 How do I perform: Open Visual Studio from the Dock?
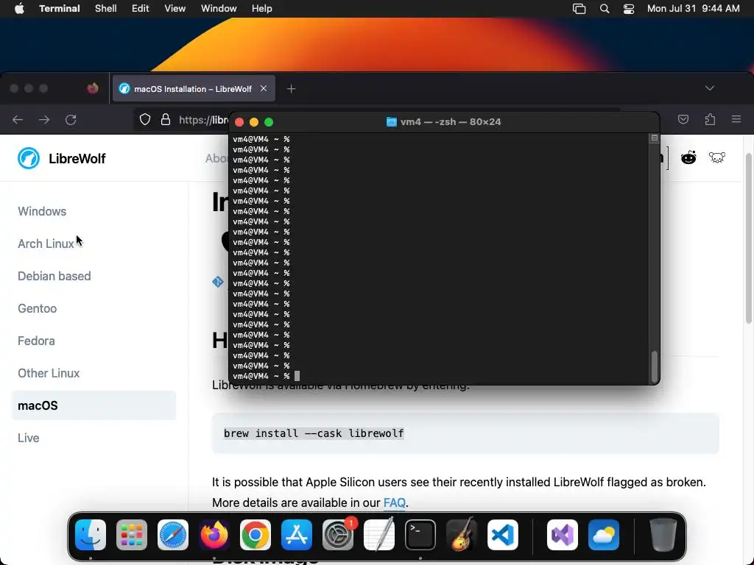point(563,534)
